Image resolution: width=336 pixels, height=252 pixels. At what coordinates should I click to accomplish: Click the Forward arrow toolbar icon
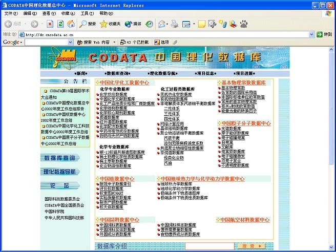(34, 24)
